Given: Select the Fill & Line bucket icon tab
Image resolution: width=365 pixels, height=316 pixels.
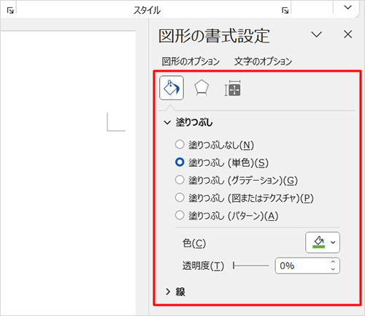Looking at the screenshot, I should [172, 88].
